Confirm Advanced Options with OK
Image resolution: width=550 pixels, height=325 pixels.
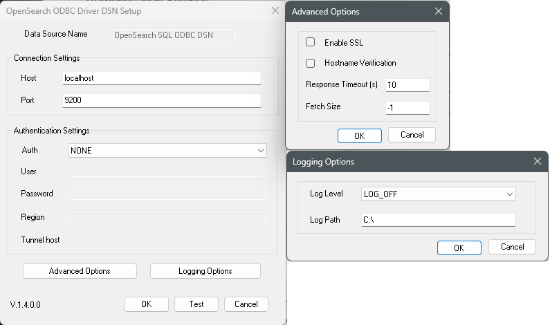[x=360, y=136]
